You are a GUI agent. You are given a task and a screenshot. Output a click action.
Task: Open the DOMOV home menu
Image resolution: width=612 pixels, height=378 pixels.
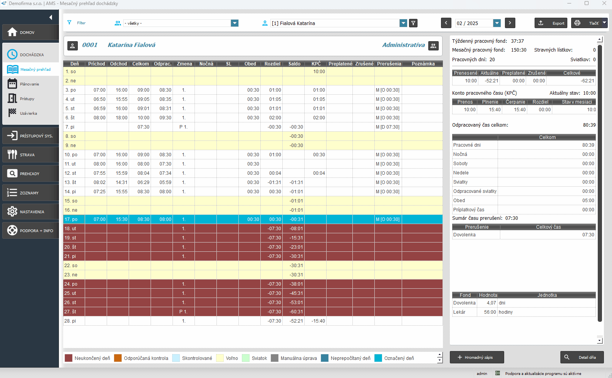(x=30, y=32)
